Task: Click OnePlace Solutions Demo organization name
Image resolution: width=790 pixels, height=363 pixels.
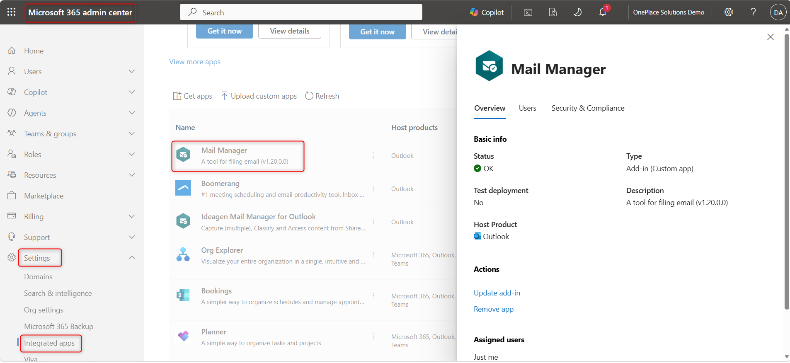Action: coord(669,12)
